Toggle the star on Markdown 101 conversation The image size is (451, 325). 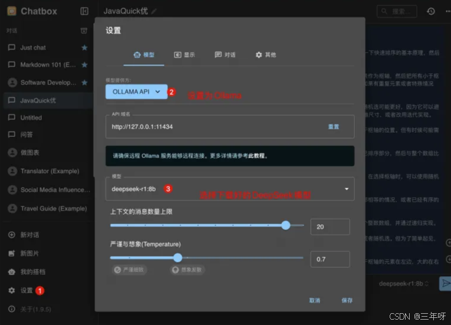tap(84, 65)
